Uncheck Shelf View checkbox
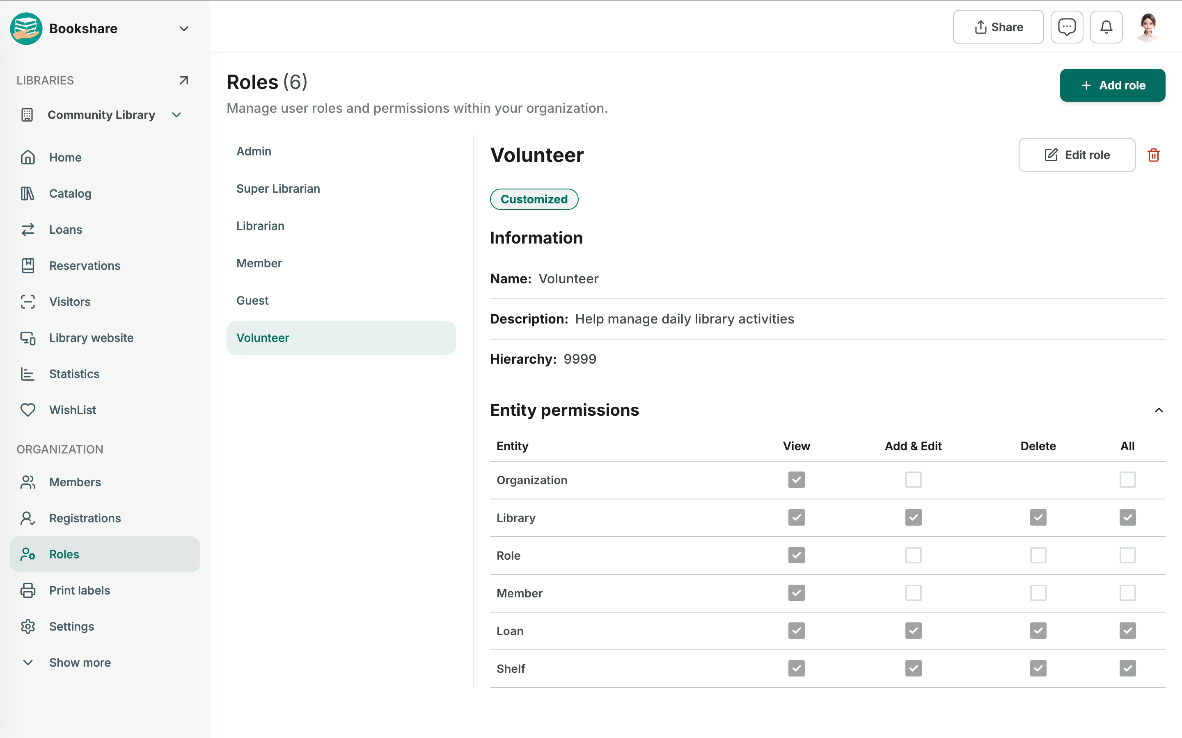This screenshot has height=738, width=1182. click(x=796, y=668)
